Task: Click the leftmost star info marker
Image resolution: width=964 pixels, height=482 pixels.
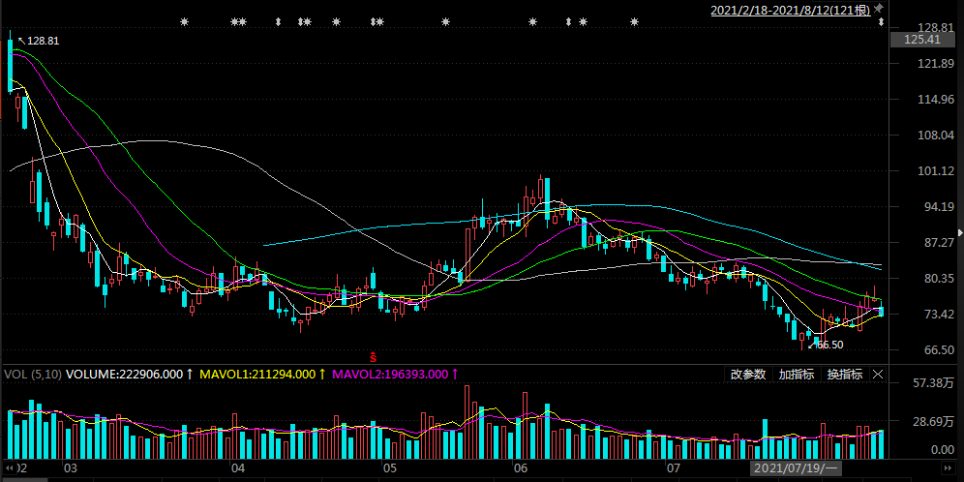Action: click(184, 22)
